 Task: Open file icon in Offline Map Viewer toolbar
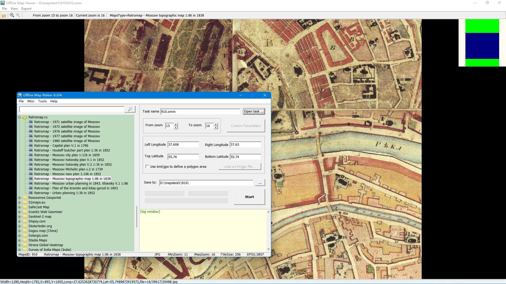coord(4,16)
